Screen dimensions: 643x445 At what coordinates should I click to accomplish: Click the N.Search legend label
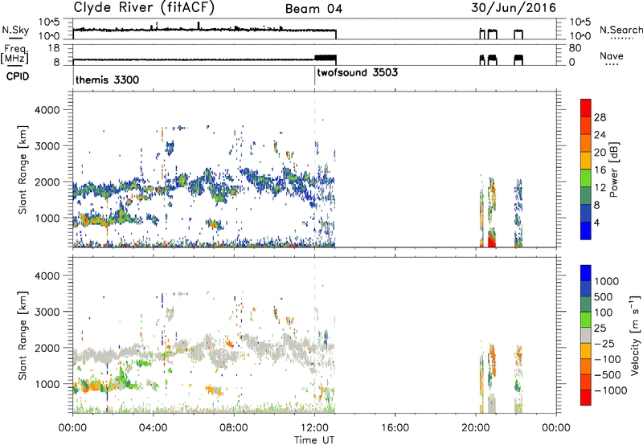(620, 30)
